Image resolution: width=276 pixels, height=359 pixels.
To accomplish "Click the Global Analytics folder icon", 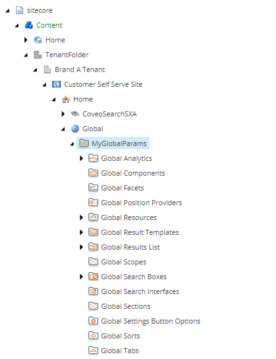I will coord(93,158).
